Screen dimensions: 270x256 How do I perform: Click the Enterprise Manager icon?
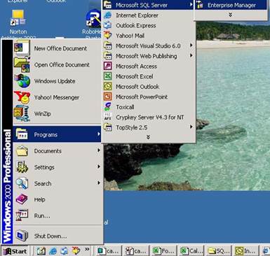pyautogui.click(x=200, y=5)
